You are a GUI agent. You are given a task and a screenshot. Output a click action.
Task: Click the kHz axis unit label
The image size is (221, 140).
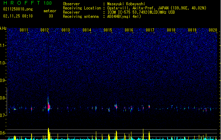(3, 28)
